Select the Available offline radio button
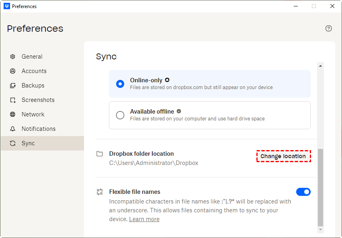 120,115
